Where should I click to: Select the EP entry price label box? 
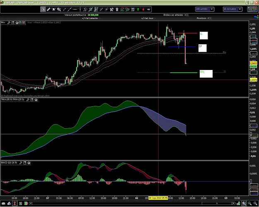tap(203, 48)
